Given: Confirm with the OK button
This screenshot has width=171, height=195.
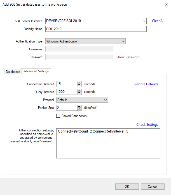Looking at the screenshot, I should (127, 187).
